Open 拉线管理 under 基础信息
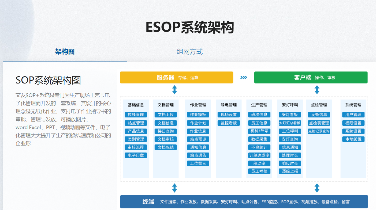This screenshot has height=210, width=376. pyautogui.click(x=136, y=115)
